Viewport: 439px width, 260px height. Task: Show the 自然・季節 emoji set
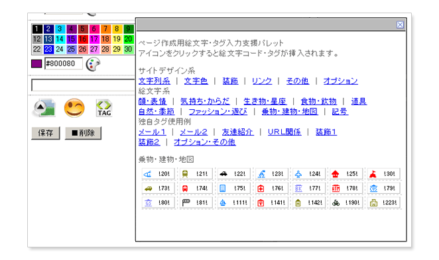click(157, 112)
